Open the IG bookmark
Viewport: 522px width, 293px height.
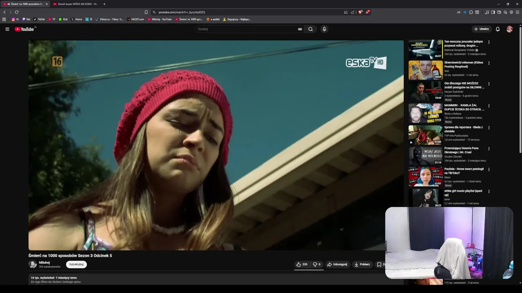click(x=15, y=19)
